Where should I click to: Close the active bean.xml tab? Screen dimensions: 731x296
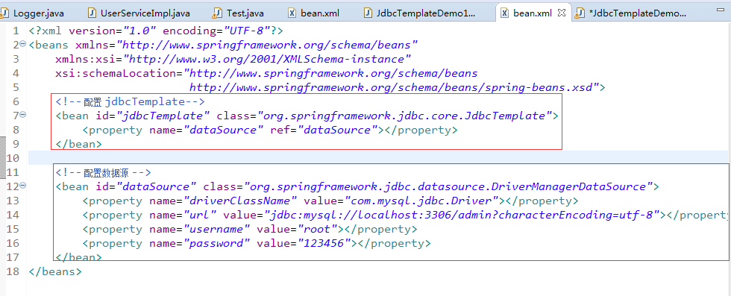pos(562,13)
